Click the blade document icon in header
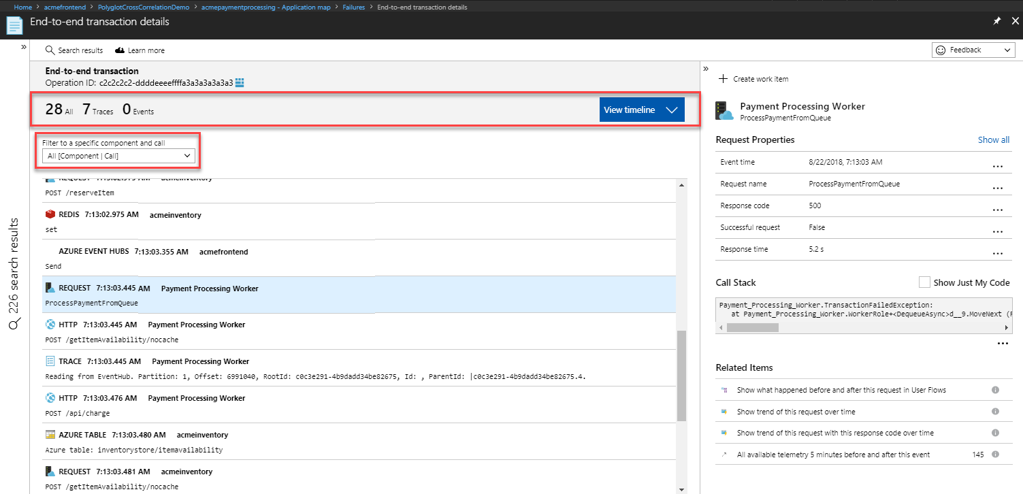Image resolution: width=1023 pixels, height=494 pixels. pyautogui.click(x=14, y=26)
